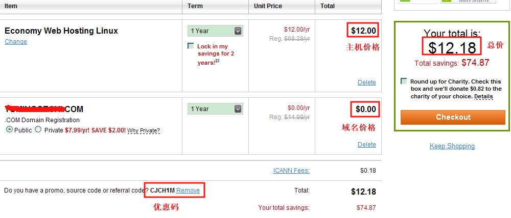Click Change under Economy Web Hosting

[16, 42]
